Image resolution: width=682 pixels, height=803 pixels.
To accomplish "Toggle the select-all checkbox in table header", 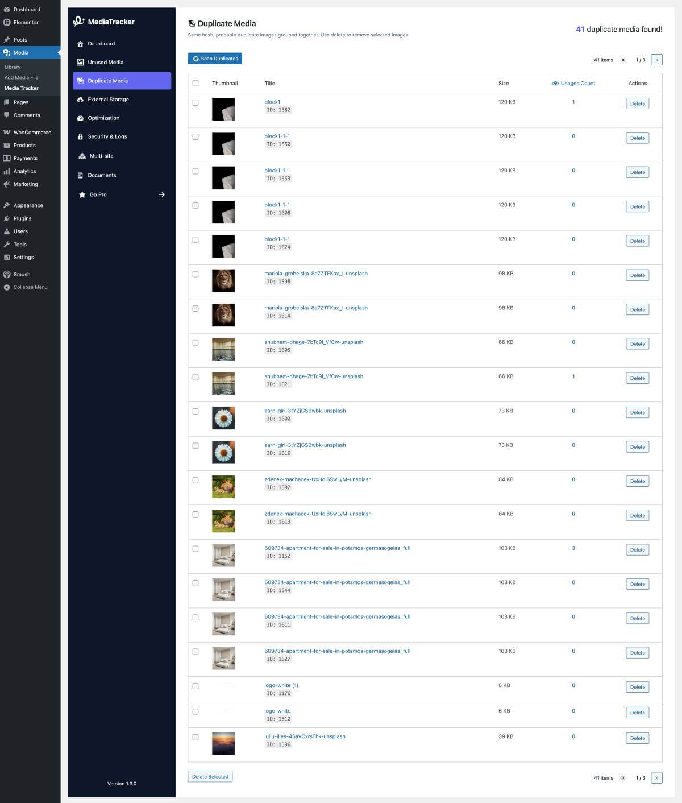I will [196, 83].
